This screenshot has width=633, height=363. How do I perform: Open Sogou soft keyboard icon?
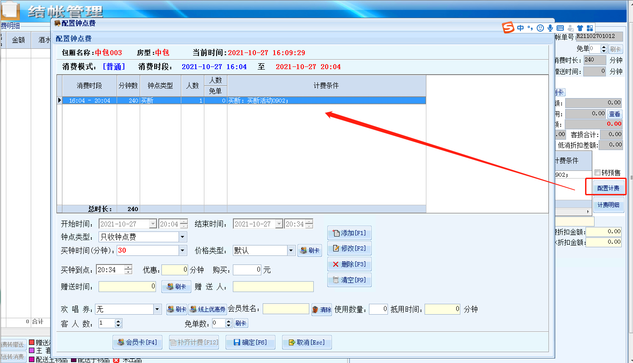560,28
